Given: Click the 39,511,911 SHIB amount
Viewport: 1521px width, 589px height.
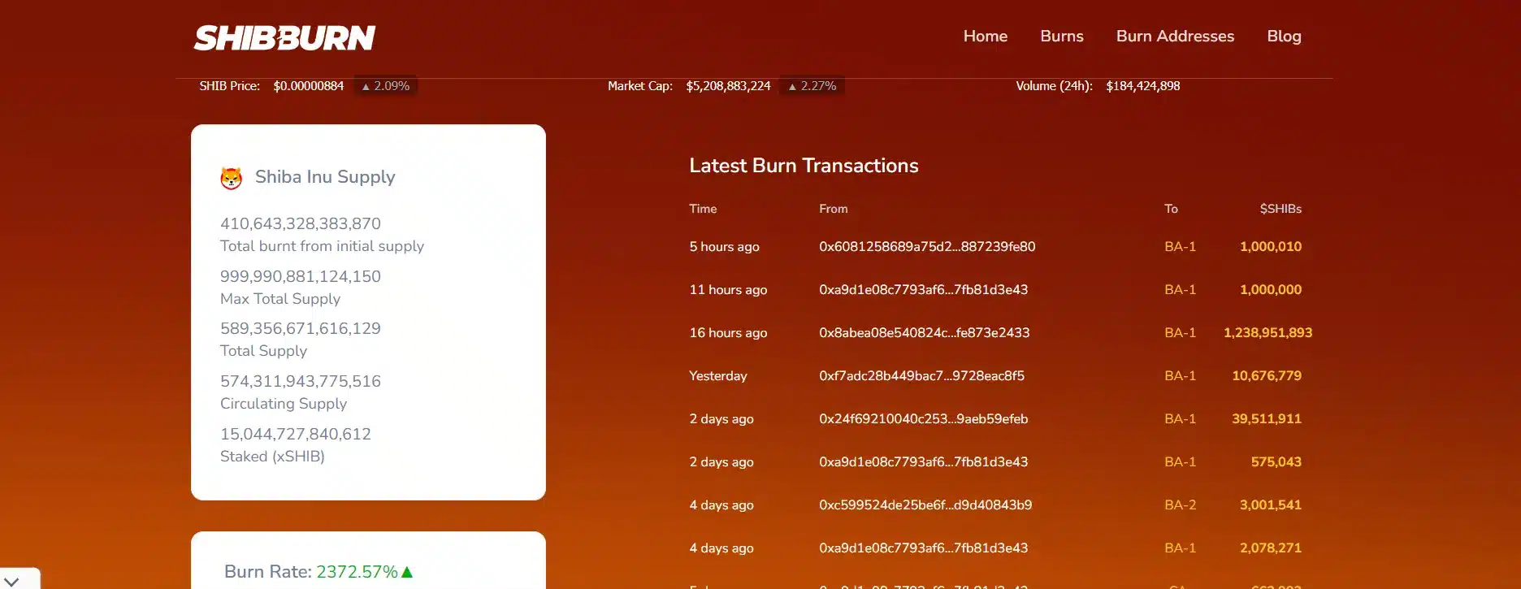Looking at the screenshot, I should 1267,418.
